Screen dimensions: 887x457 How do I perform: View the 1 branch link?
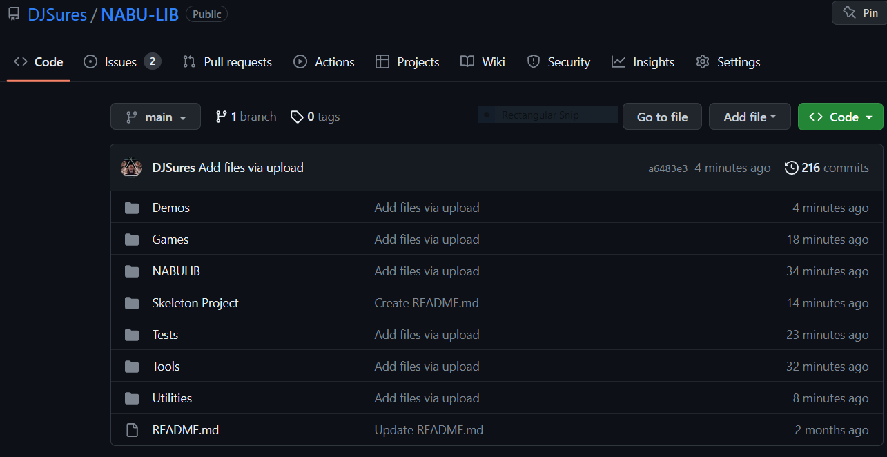click(246, 117)
